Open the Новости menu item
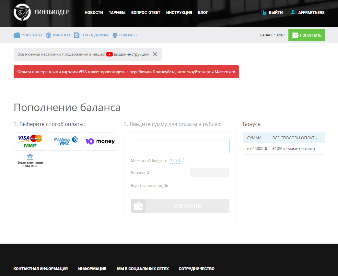Image resolution: width=338 pixels, height=276 pixels. pyautogui.click(x=94, y=13)
